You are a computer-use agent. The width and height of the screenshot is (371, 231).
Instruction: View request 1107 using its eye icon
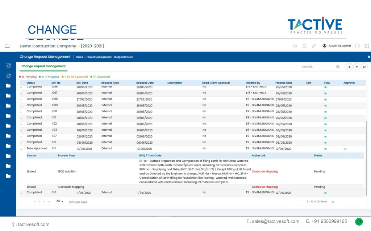[325, 136]
